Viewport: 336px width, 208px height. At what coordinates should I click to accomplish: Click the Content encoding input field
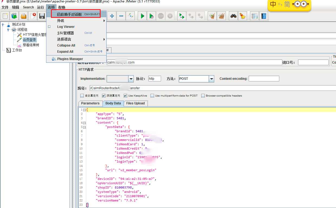click(x=264, y=79)
